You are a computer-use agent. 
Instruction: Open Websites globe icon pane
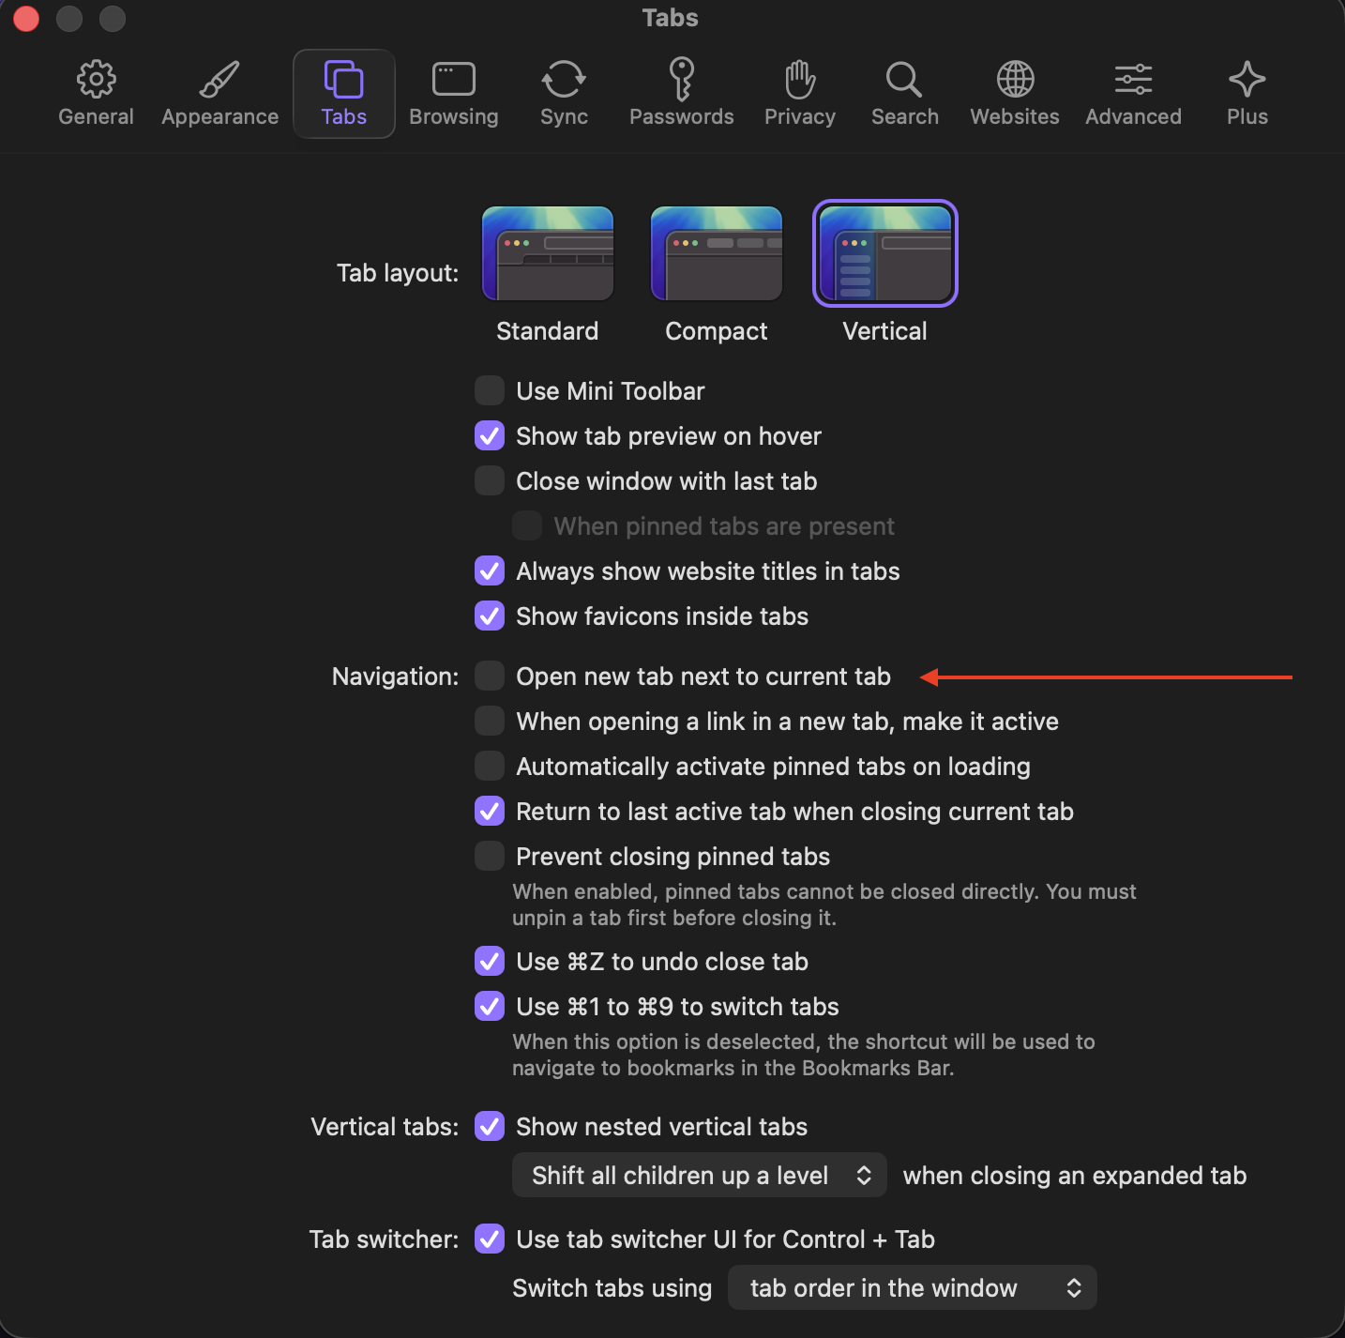pyautogui.click(x=1015, y=93)
